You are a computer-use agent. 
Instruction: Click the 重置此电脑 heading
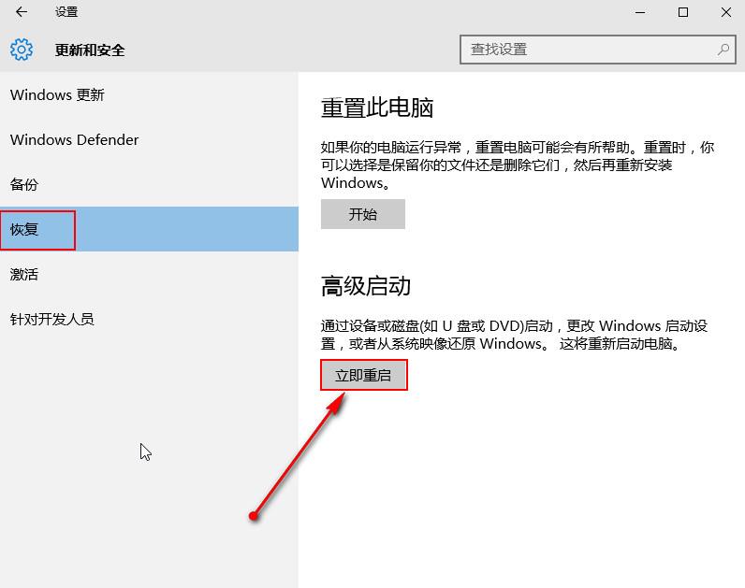click(377, 108)
